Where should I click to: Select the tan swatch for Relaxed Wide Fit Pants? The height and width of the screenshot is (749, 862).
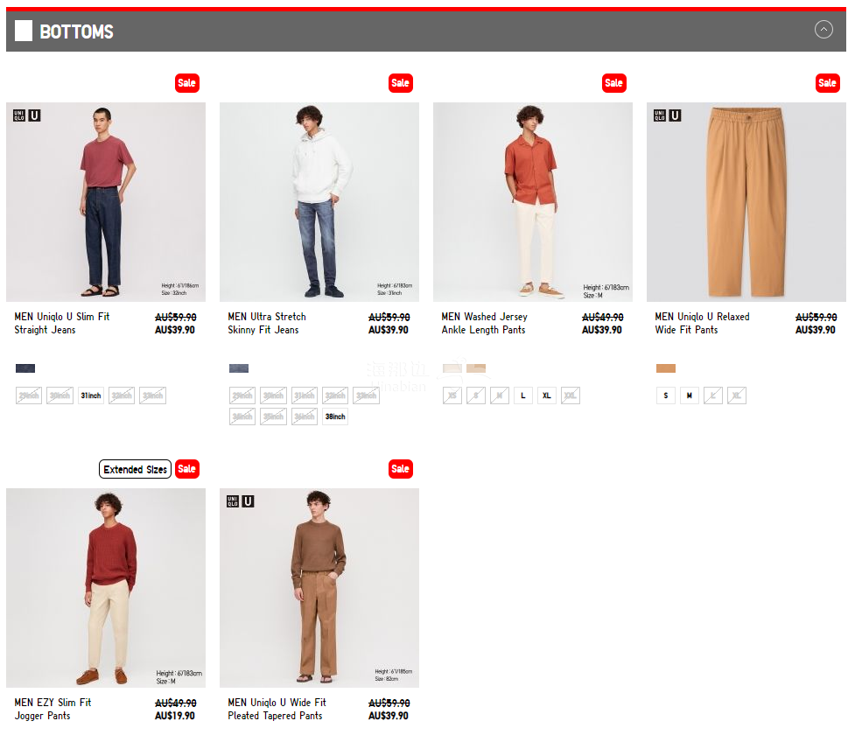(x=666, y=368)
